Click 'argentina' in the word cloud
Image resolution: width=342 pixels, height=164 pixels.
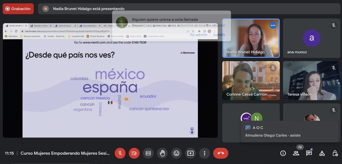[x=83, y=110]
